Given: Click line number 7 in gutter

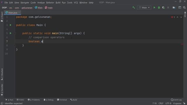Looking at the screenshot, I should click(x=7, y=41).
